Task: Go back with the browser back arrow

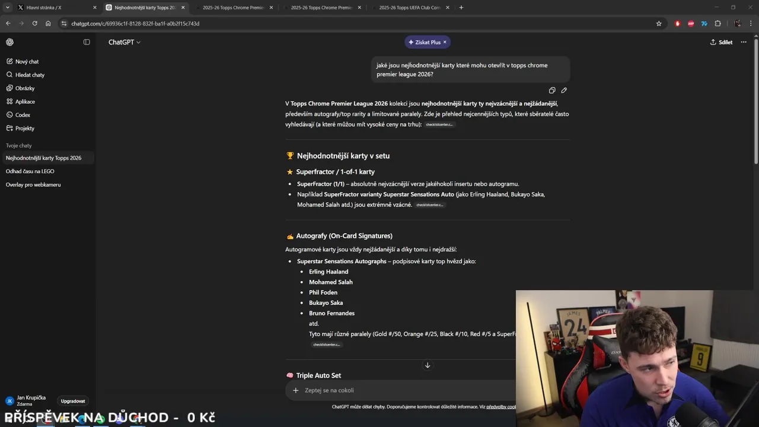Action: [8, 24]
